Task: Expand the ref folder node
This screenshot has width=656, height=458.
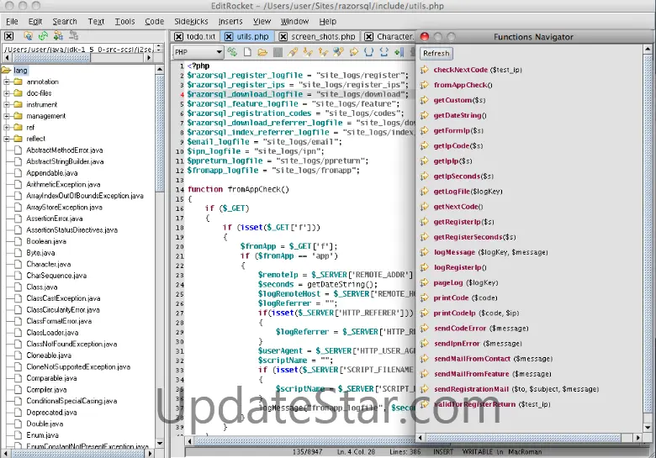Action: click(7, 128)
